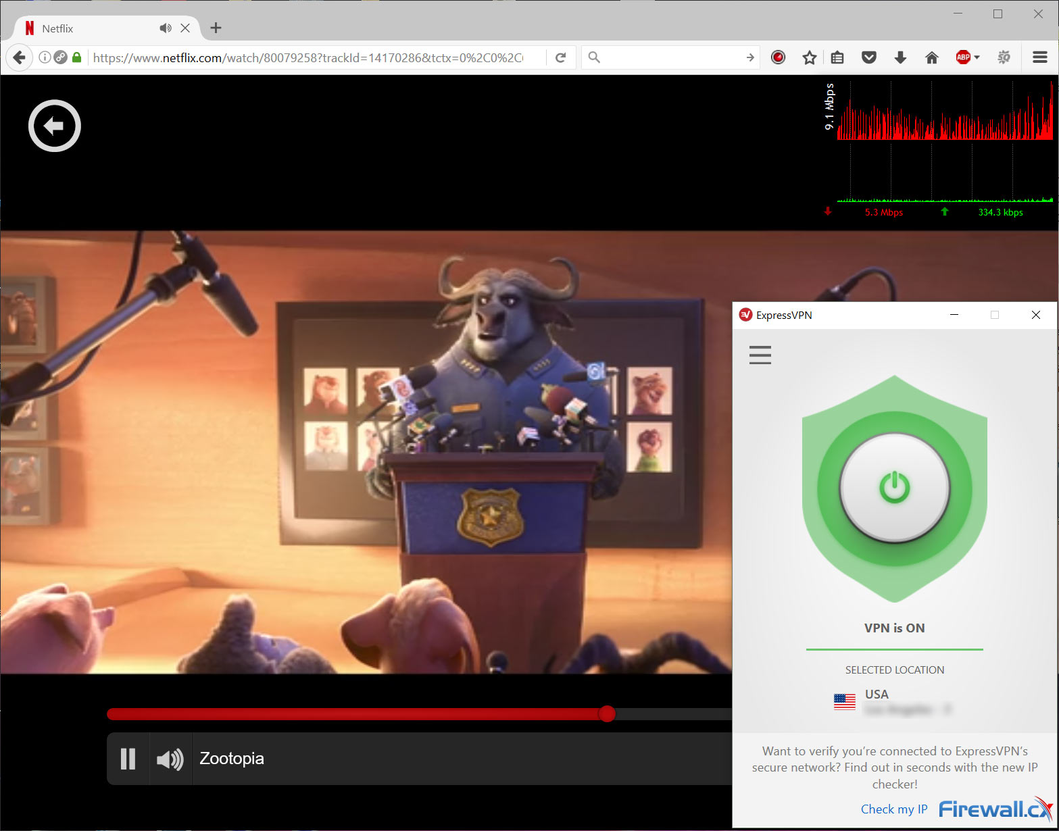Open the downloads arrow
Viewport: 1059px width, 831px height.
[900, 57]
